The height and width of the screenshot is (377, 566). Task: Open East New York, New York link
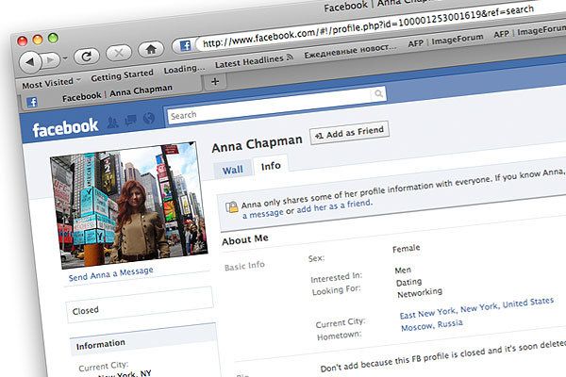tap(476, 308)
